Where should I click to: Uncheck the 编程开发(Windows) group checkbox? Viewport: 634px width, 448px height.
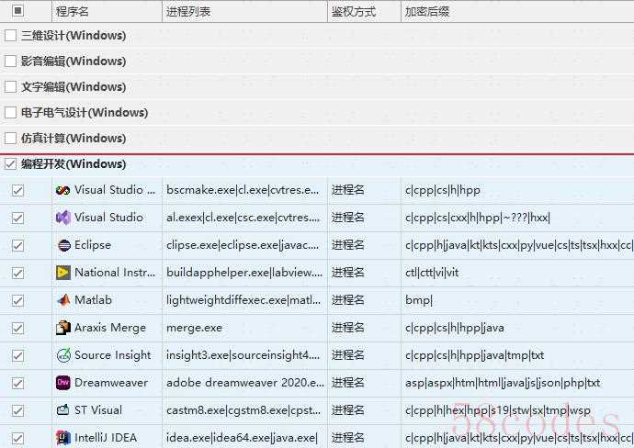pyautogui.click(x=10, y=164)
